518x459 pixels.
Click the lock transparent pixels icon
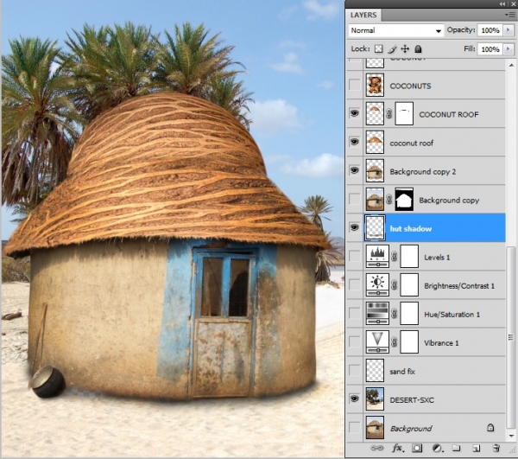379,49
